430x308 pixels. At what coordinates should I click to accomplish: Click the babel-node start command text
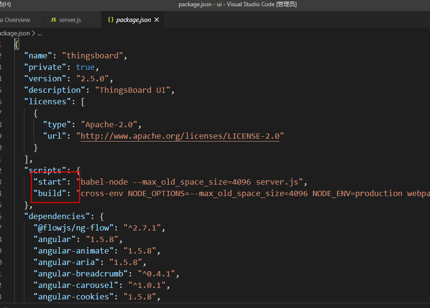(189, 182)
